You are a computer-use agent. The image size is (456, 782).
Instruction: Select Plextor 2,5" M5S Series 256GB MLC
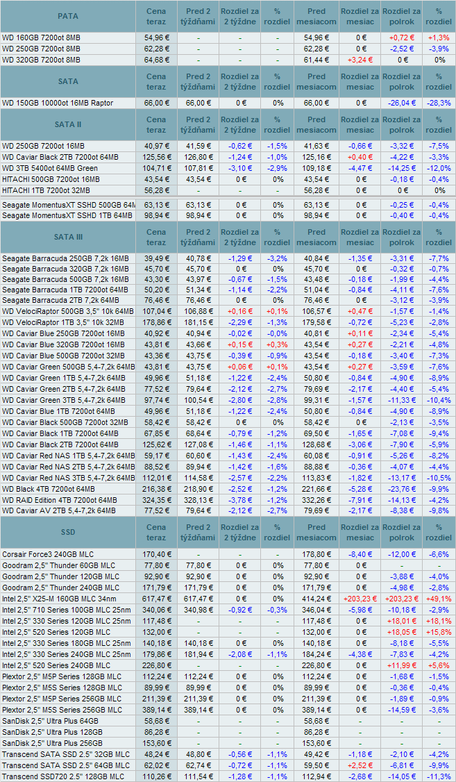pyautogui.click(x=62, y=710)
